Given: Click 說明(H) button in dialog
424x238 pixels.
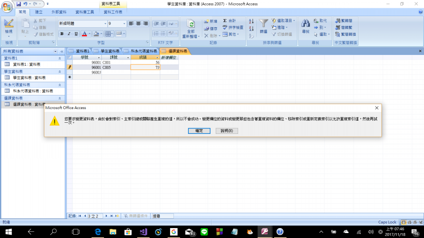Looking at the screenshot, I should click(226, 131).
